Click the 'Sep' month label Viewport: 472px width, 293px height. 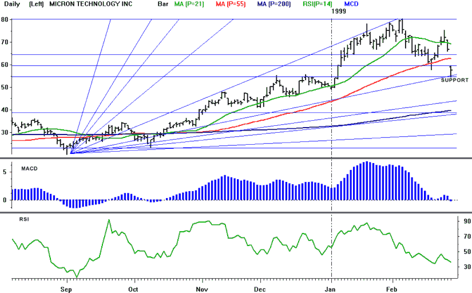66,290
